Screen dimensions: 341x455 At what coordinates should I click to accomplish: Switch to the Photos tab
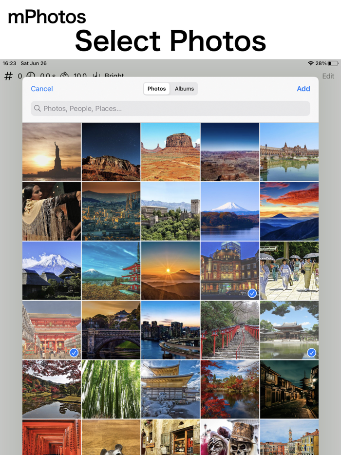(156, 89)
